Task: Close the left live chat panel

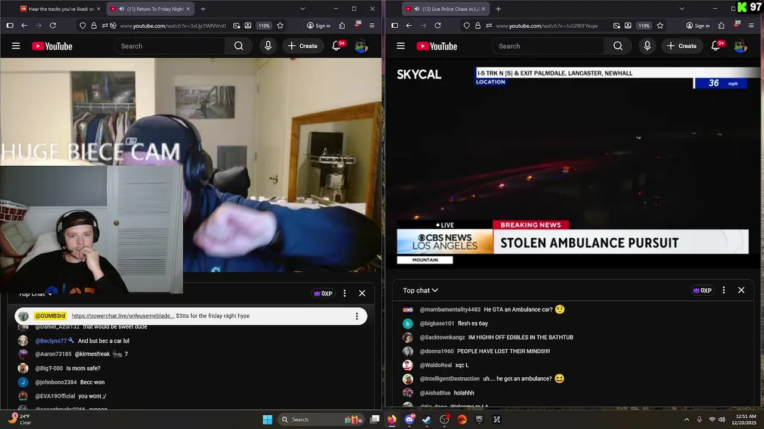Action: click(362, 293)
